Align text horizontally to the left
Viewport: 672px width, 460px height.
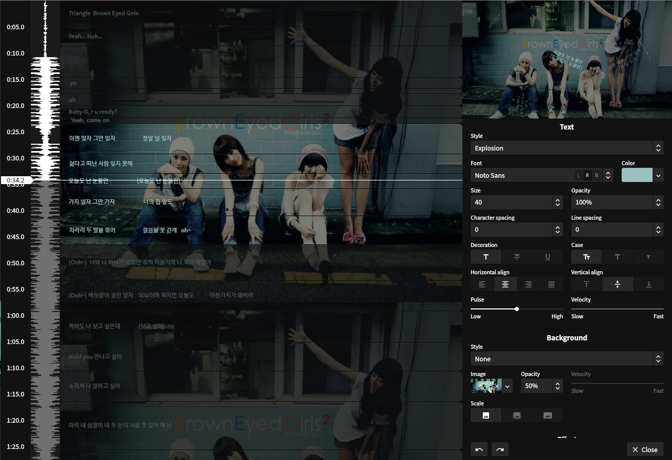coord(482,284)
